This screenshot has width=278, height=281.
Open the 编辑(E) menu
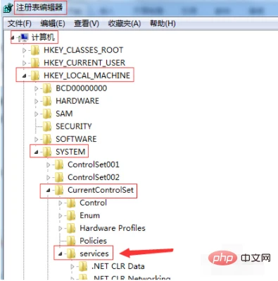53,23
